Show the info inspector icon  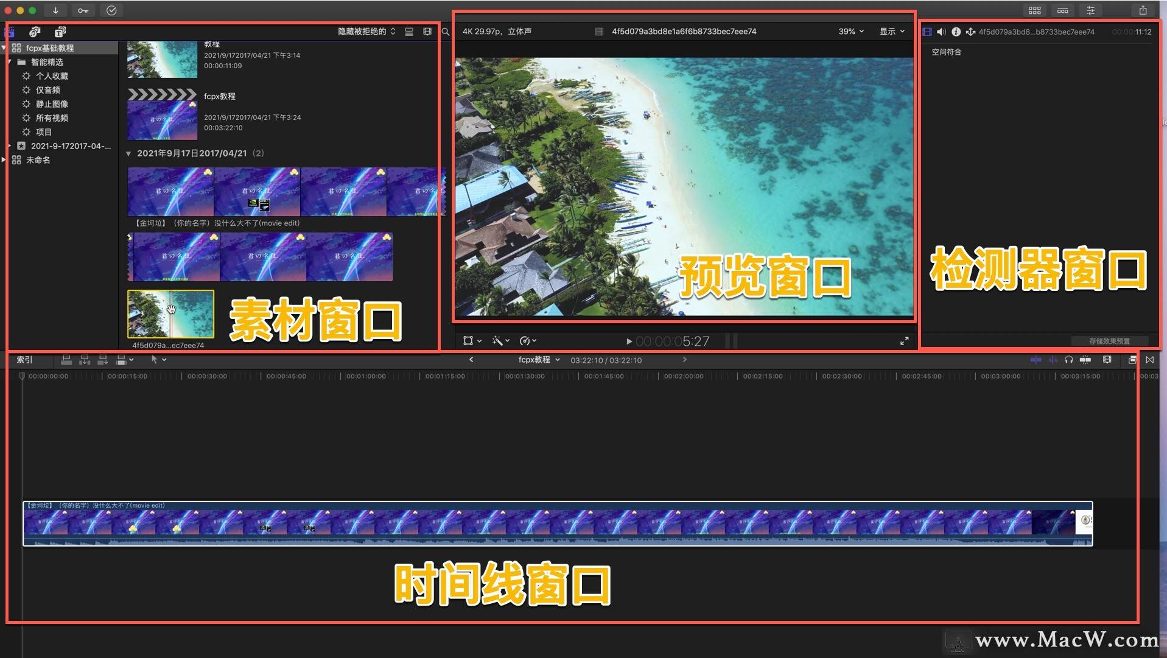click(x=956, y=32)
